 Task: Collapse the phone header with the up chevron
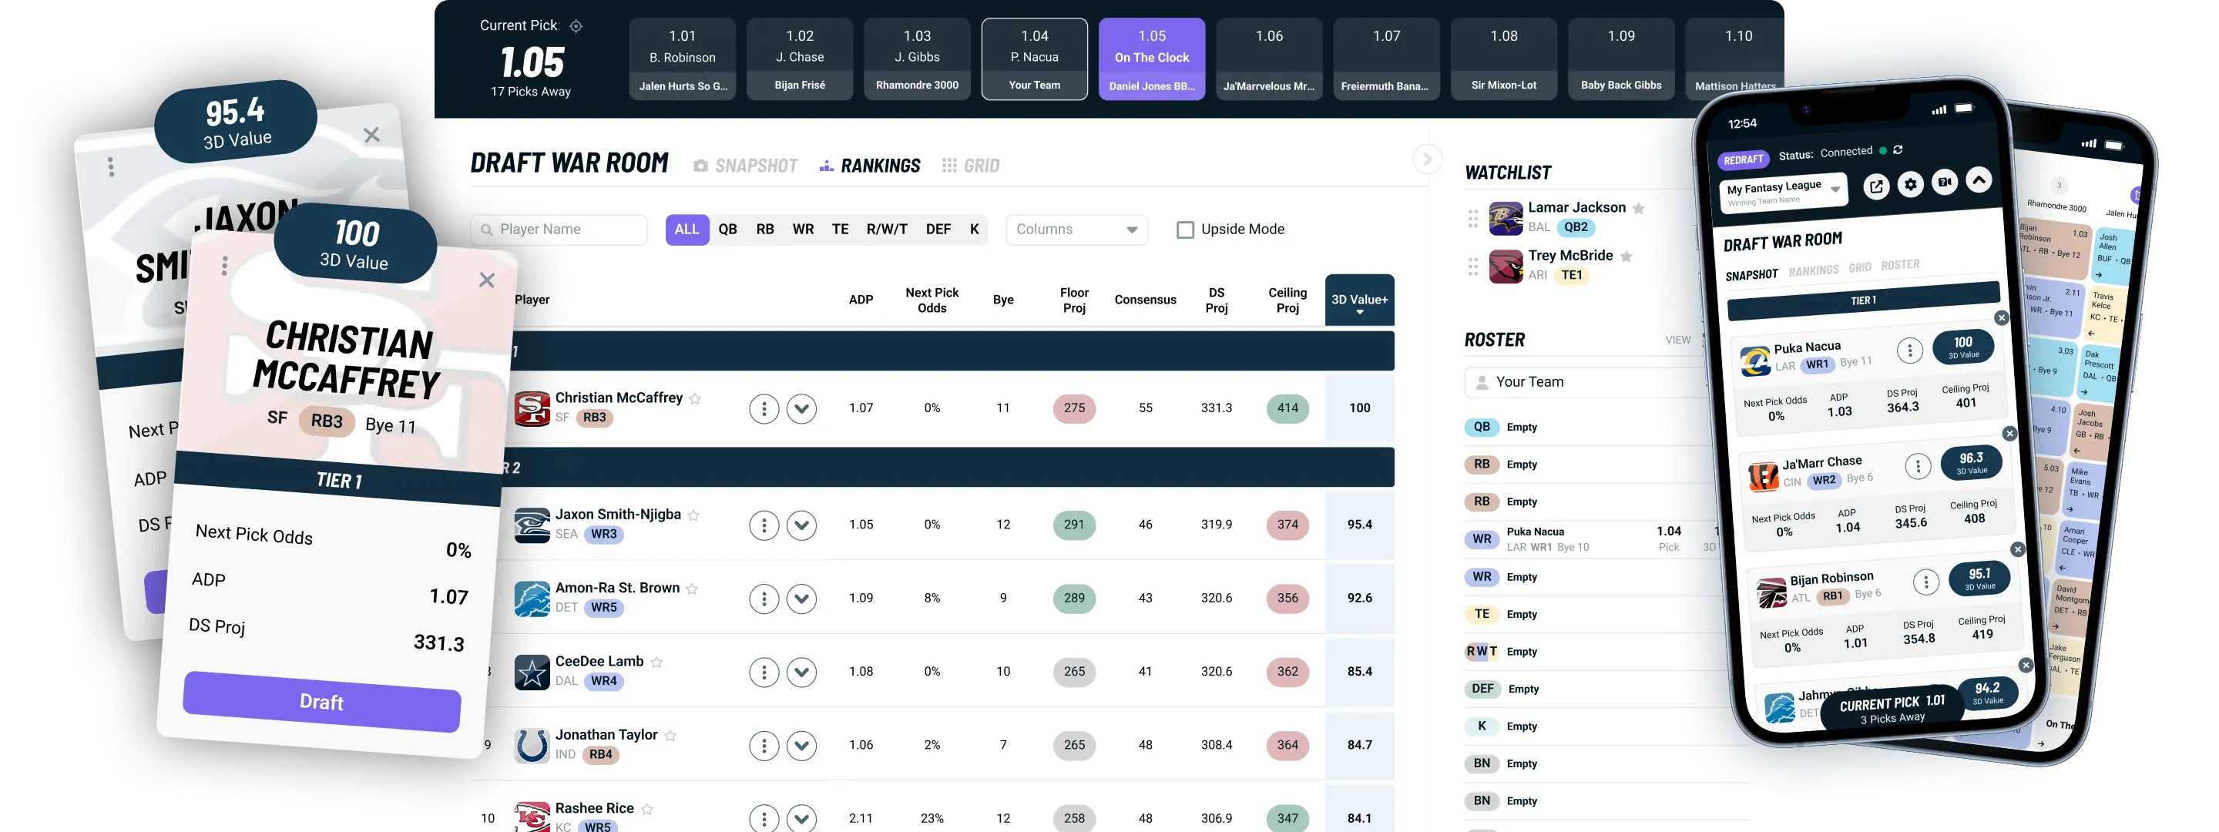pyautogui.click(x=1979, y=179)
